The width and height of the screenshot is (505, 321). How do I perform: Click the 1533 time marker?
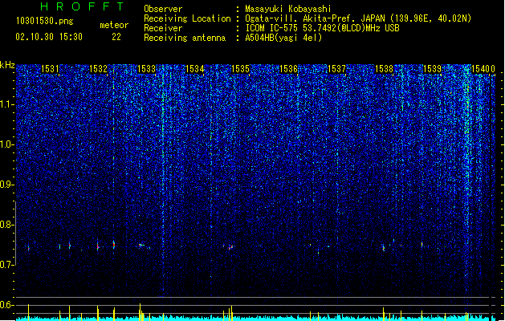pos(147,69)
